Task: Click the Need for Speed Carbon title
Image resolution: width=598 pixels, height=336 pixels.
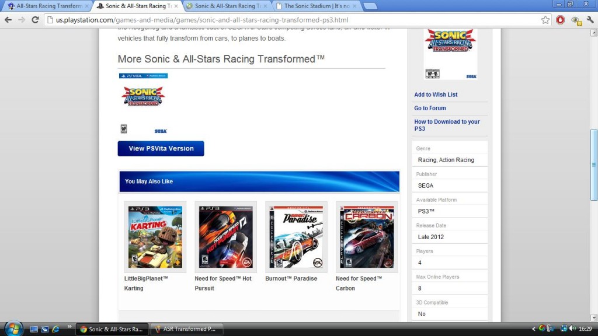Action: click(359, 283)
